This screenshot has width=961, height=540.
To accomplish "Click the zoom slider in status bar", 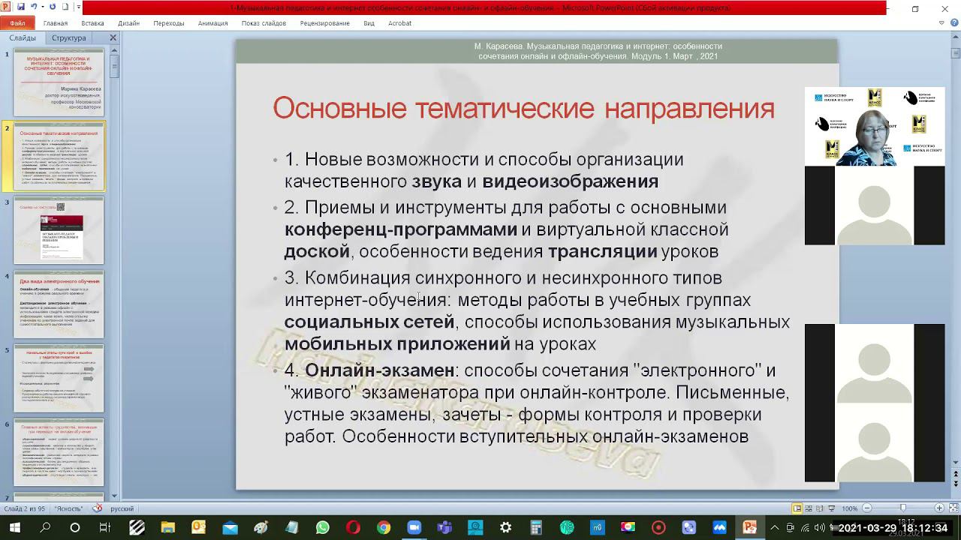I will (x=902, y=508).
